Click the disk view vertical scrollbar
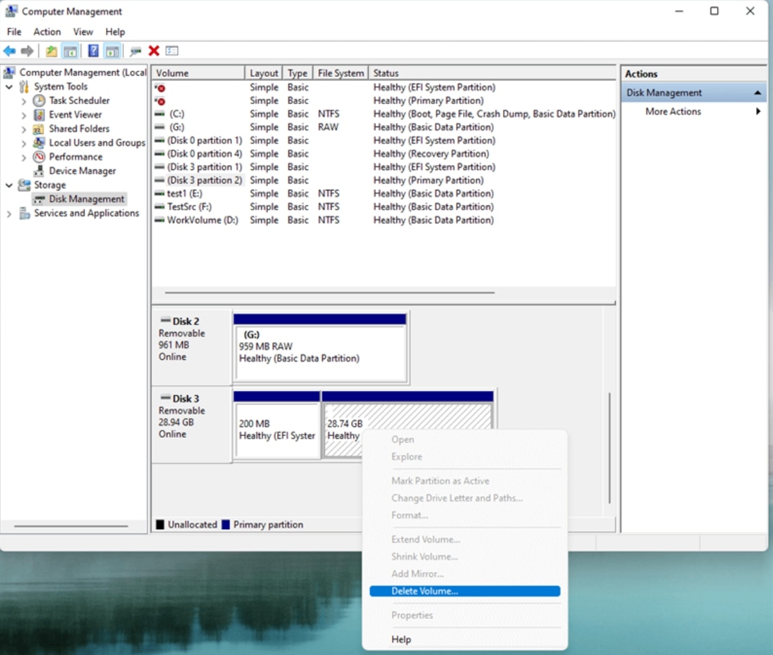The height and width of the screenshot is (655, 773). (x=610, y=448)
